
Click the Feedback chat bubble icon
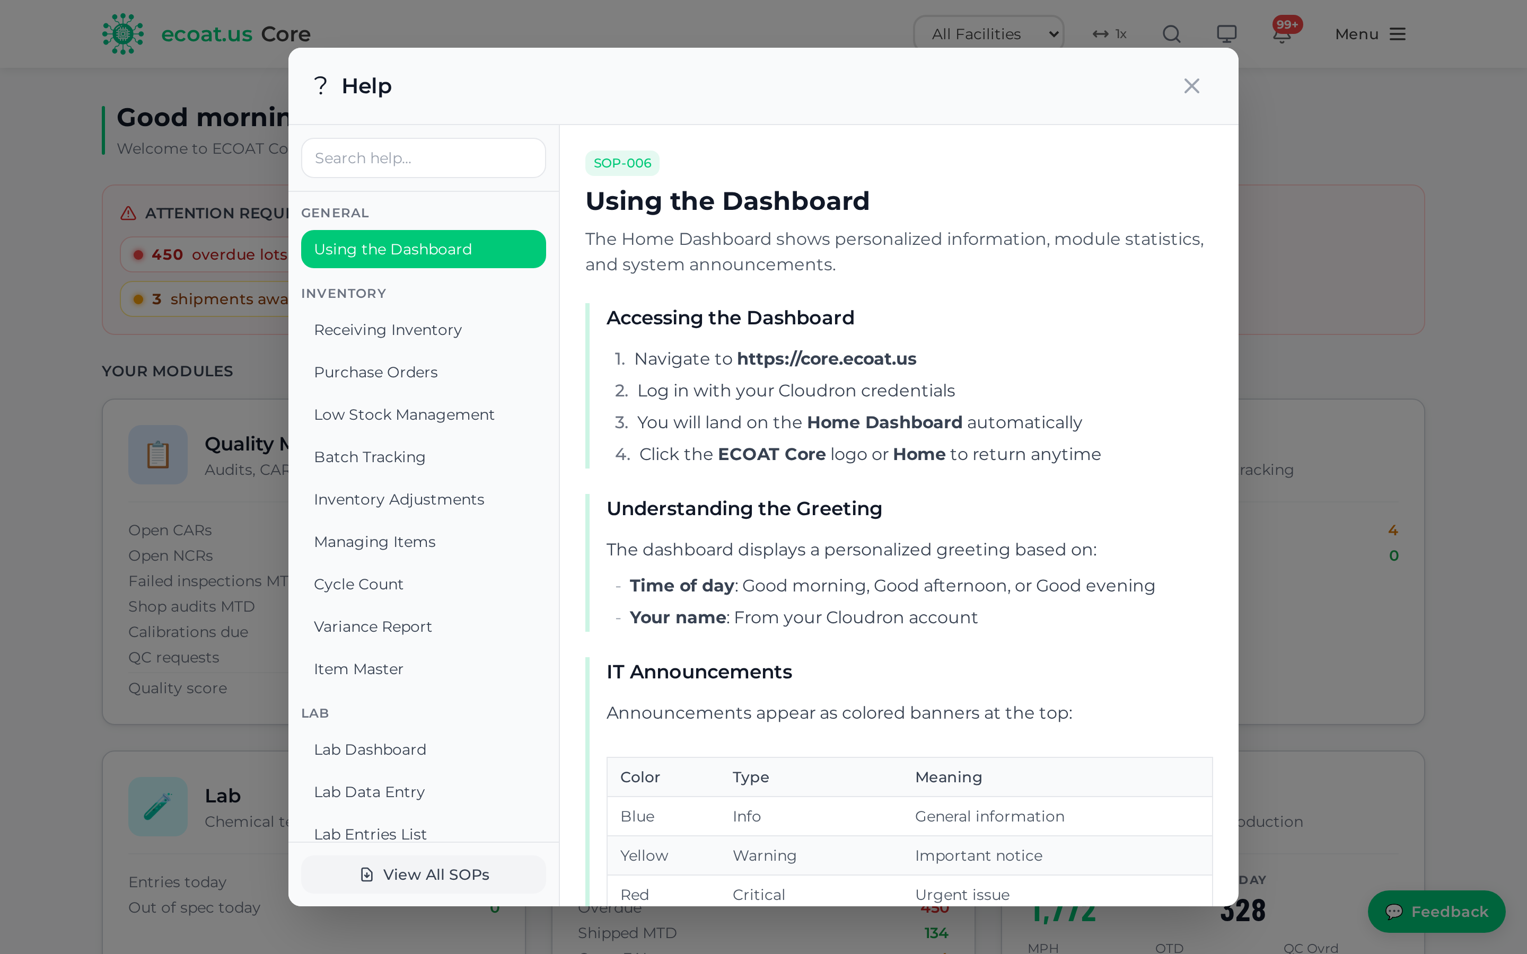point(1394,912)
